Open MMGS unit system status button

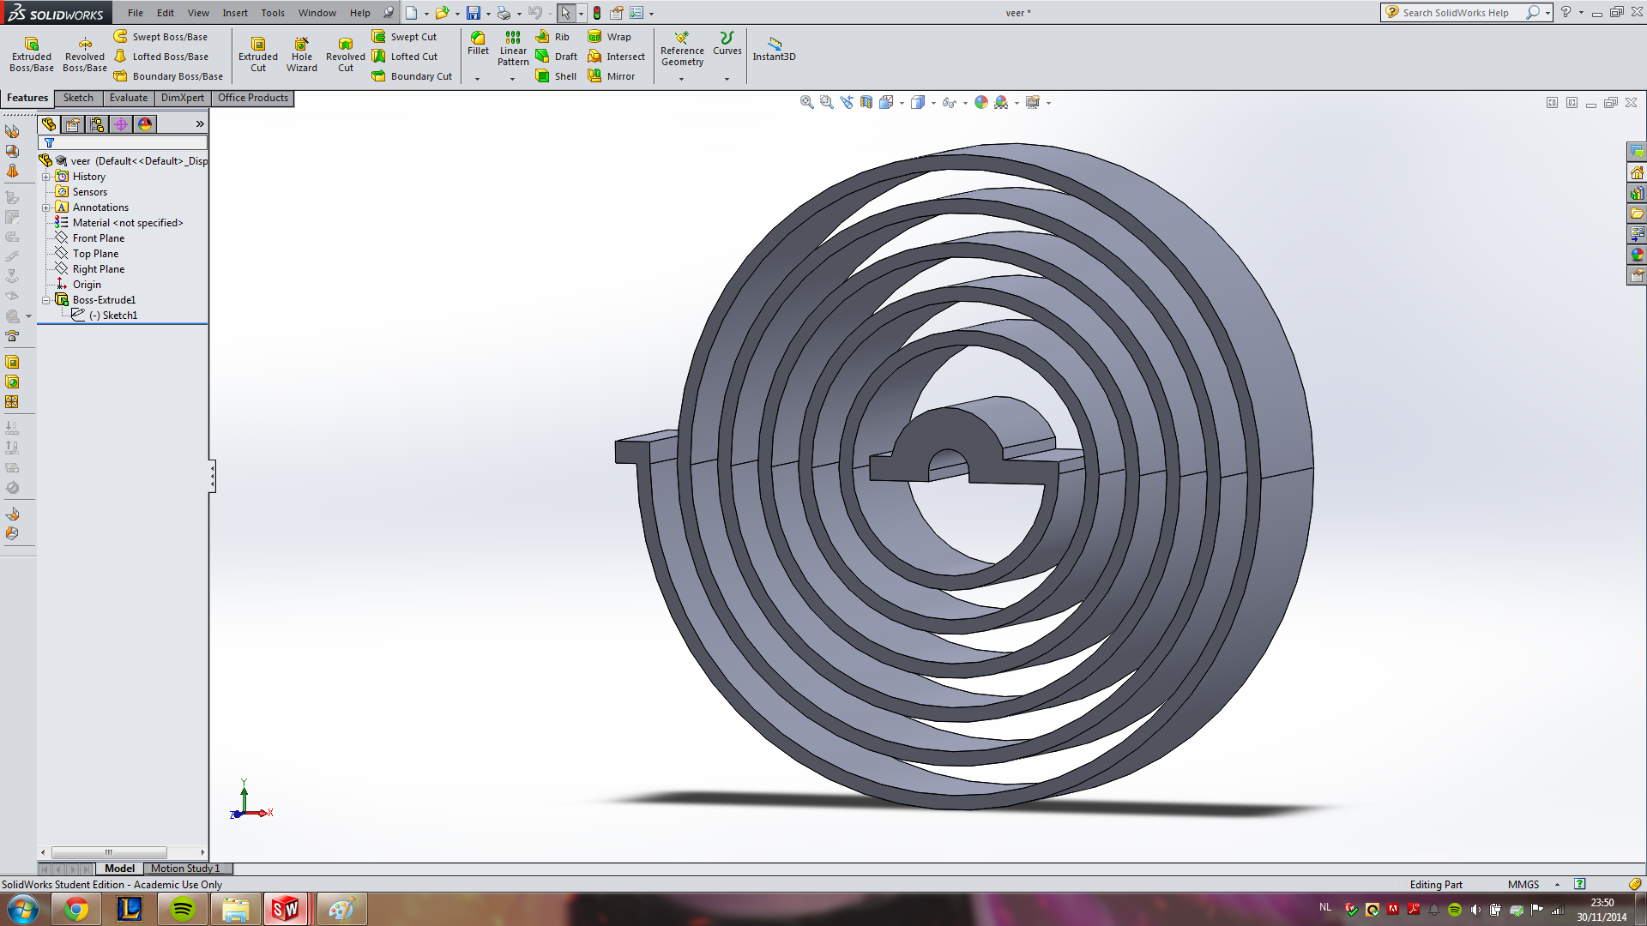1523,884
